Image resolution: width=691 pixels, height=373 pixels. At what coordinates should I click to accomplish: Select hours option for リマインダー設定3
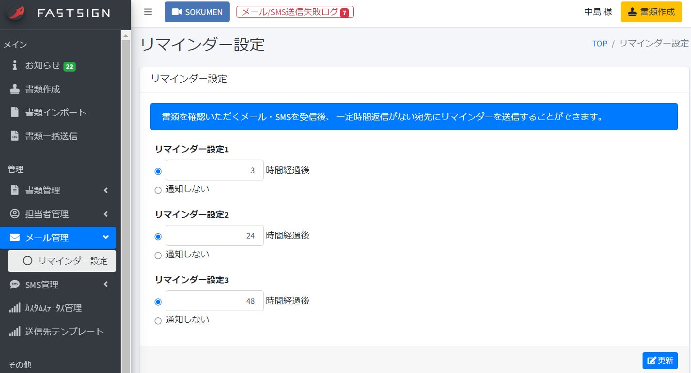[158, 302]
